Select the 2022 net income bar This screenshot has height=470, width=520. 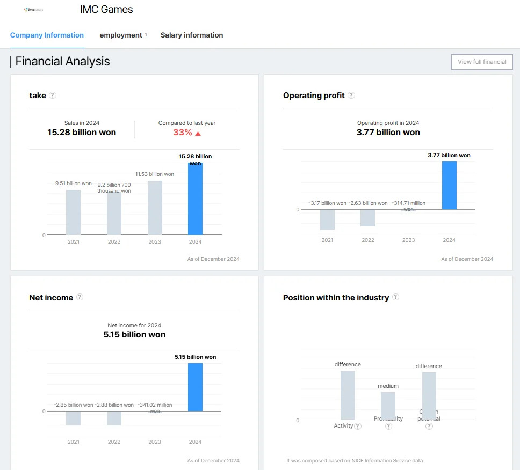coord(114,418)
